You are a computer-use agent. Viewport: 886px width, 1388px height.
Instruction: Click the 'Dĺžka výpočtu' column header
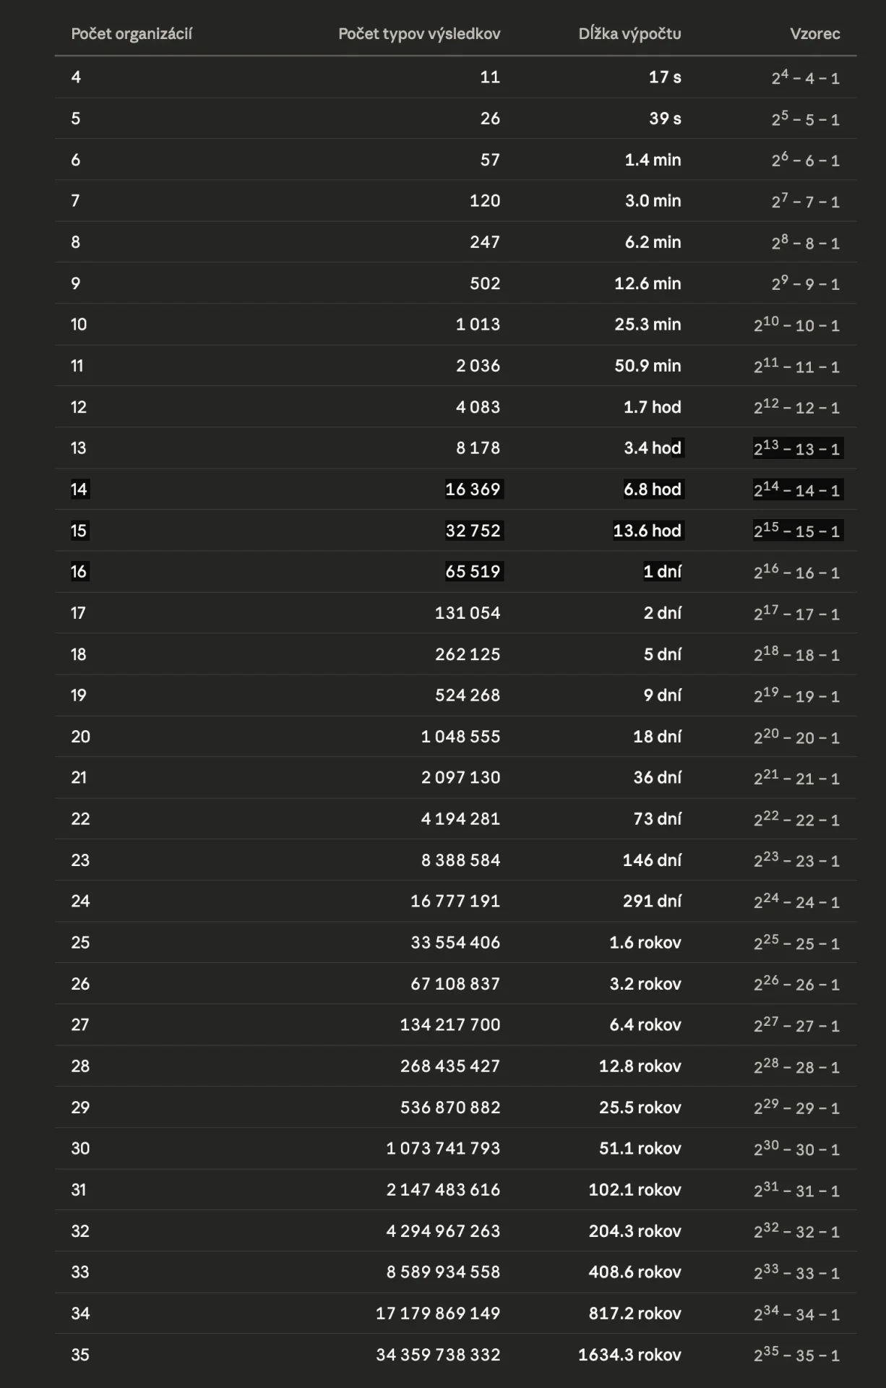(629, 34)
